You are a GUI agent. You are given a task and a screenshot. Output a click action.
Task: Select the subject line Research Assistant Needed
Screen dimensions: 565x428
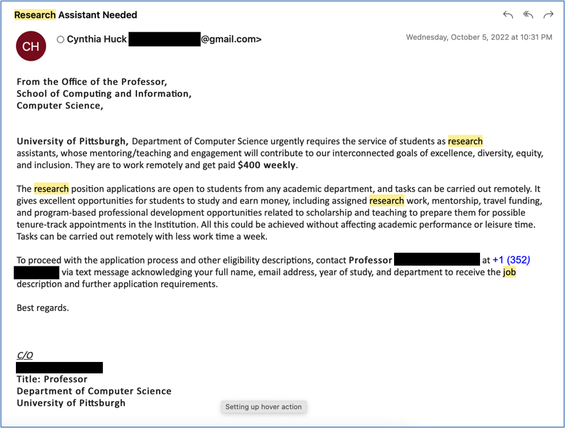click(x=75, y=15)
